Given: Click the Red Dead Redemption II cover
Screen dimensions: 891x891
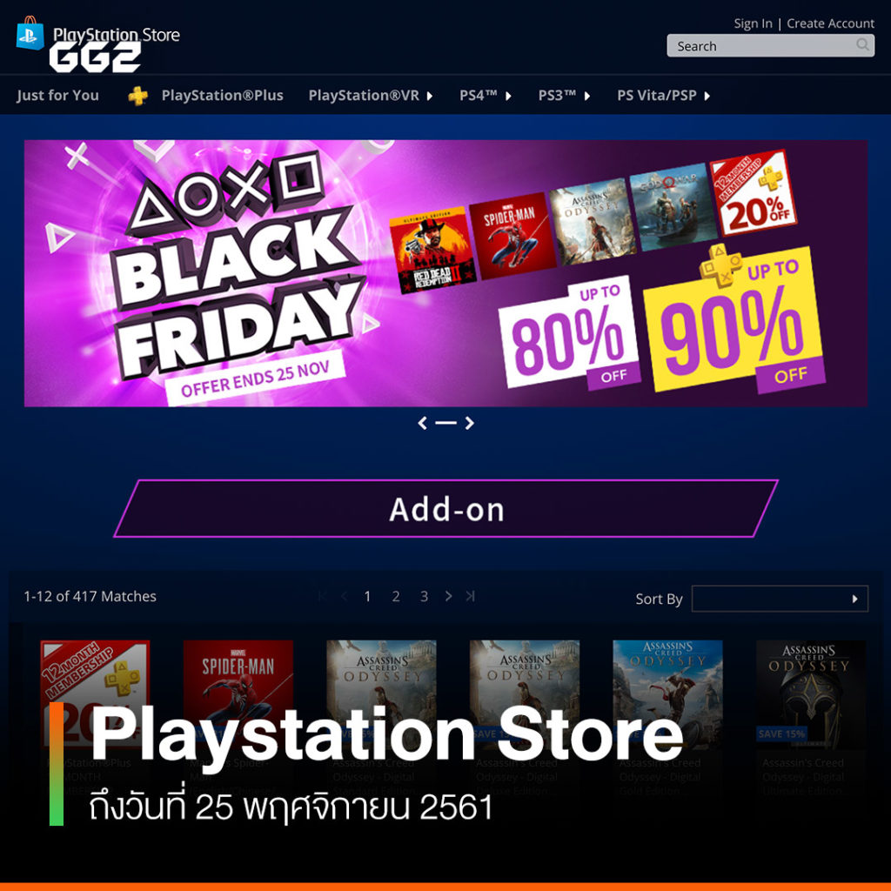Looking at the screenshot, I should (432, 251).
